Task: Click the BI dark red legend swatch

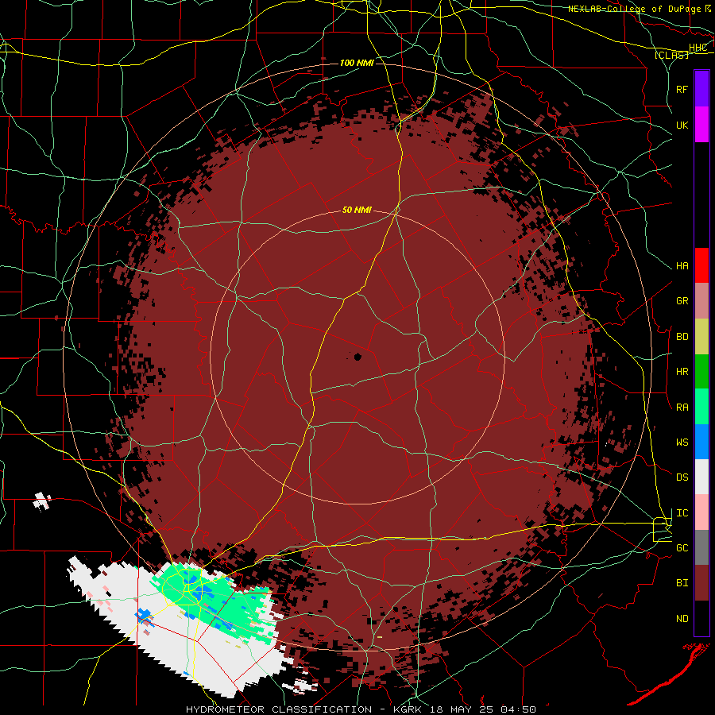Action: point(701,583)
